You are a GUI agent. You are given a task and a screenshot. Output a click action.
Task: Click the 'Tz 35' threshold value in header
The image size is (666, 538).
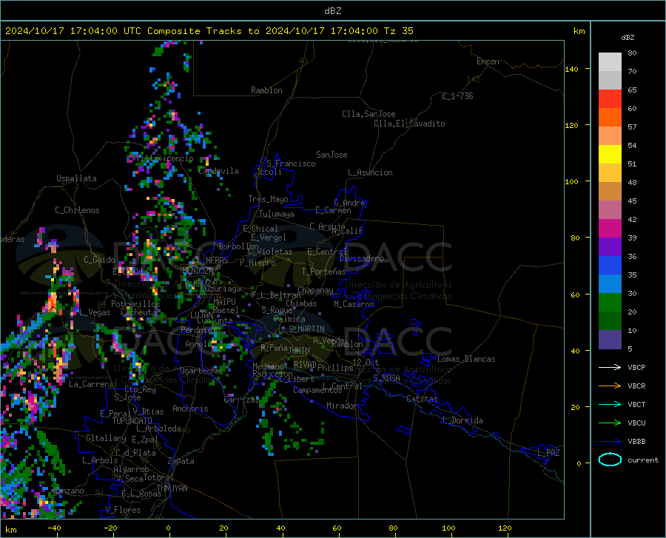coord(399,31)
